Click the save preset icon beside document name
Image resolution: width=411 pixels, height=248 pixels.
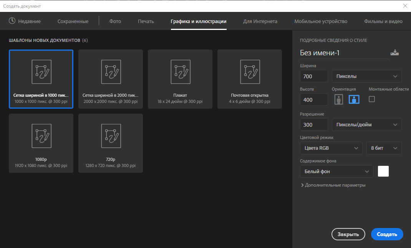[394, 53]
